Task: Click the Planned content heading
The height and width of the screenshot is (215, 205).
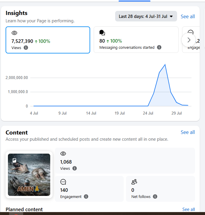Action: pyautogui.click(x=24, y=209)
